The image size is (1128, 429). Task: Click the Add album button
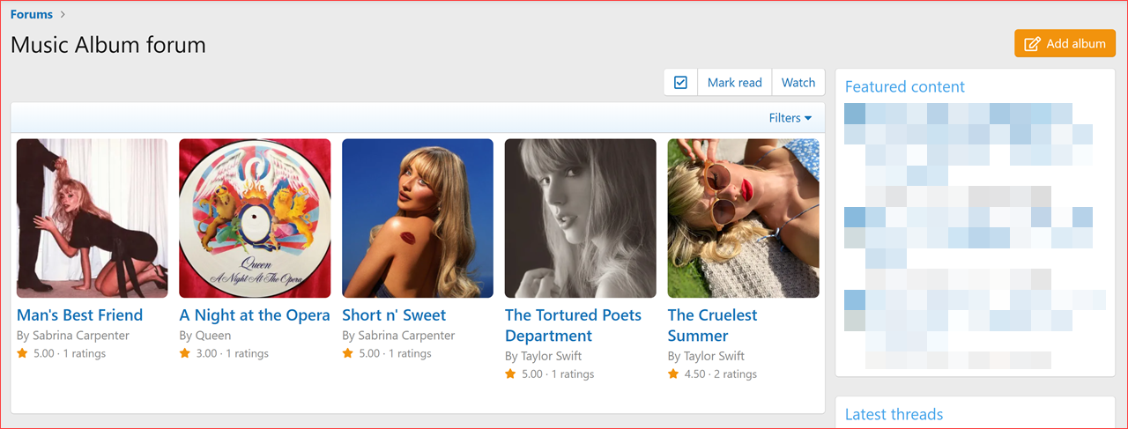pos(1065,44)
